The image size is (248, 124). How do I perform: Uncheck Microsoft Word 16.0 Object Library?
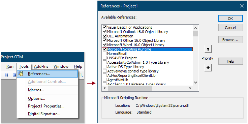pyautogui.click(x=104, y=45)
